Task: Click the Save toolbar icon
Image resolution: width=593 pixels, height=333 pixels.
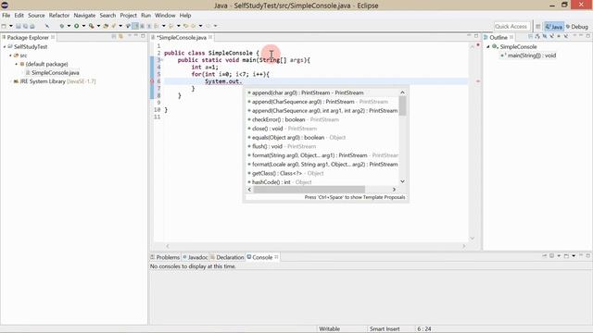Action: click(x=18, y=26)
